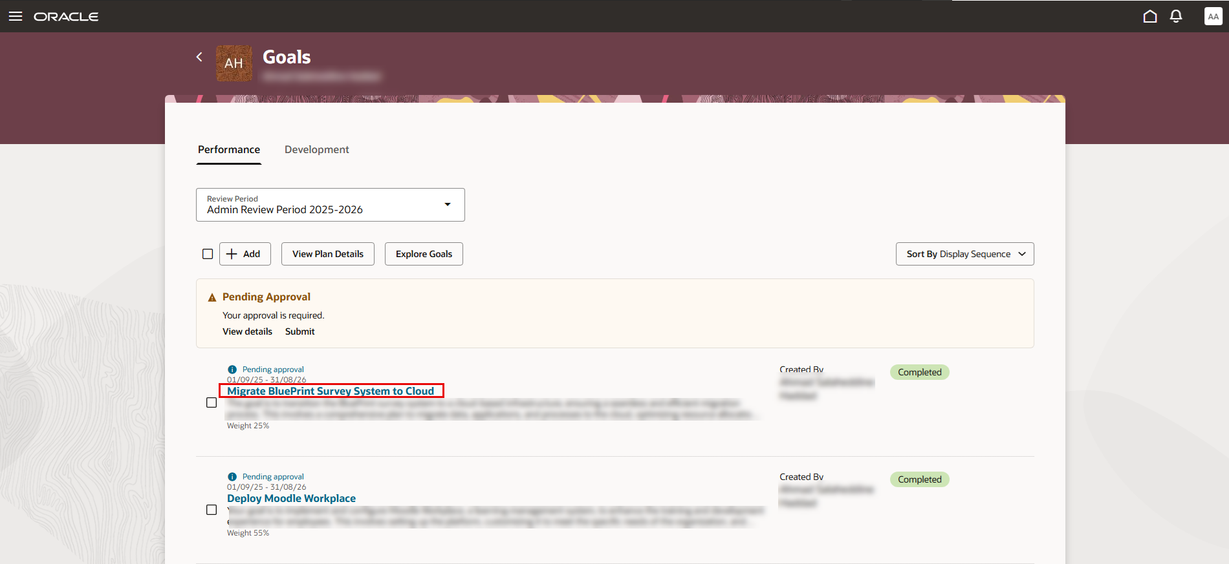Click the Pending Approval warning triangle icon
The image size is (1229, 564).
click(212, 298)
